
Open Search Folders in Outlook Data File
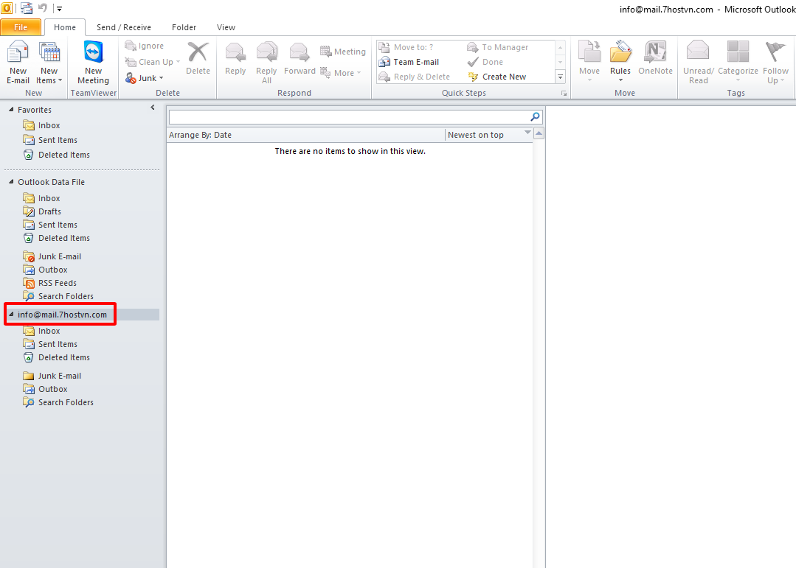click(58, 296)
